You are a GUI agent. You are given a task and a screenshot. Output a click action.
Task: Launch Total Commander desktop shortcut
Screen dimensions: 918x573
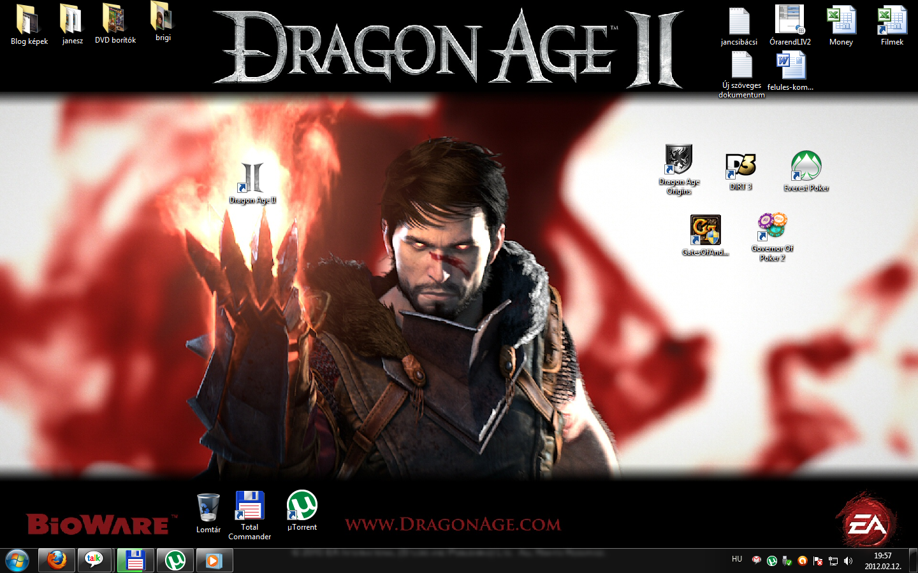pyautogui.click(x=249, y=516)
